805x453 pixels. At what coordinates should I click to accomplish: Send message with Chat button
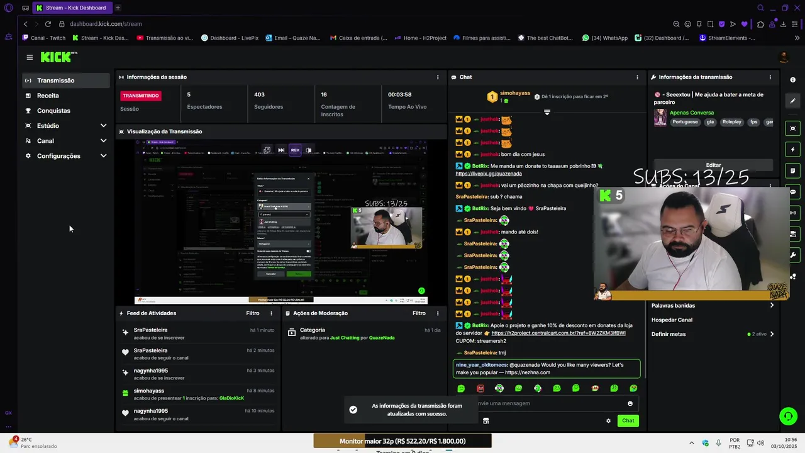(628, 421)
